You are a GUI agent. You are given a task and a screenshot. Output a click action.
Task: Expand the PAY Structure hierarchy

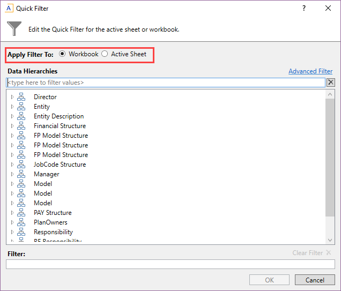click(x=12, y=213)
